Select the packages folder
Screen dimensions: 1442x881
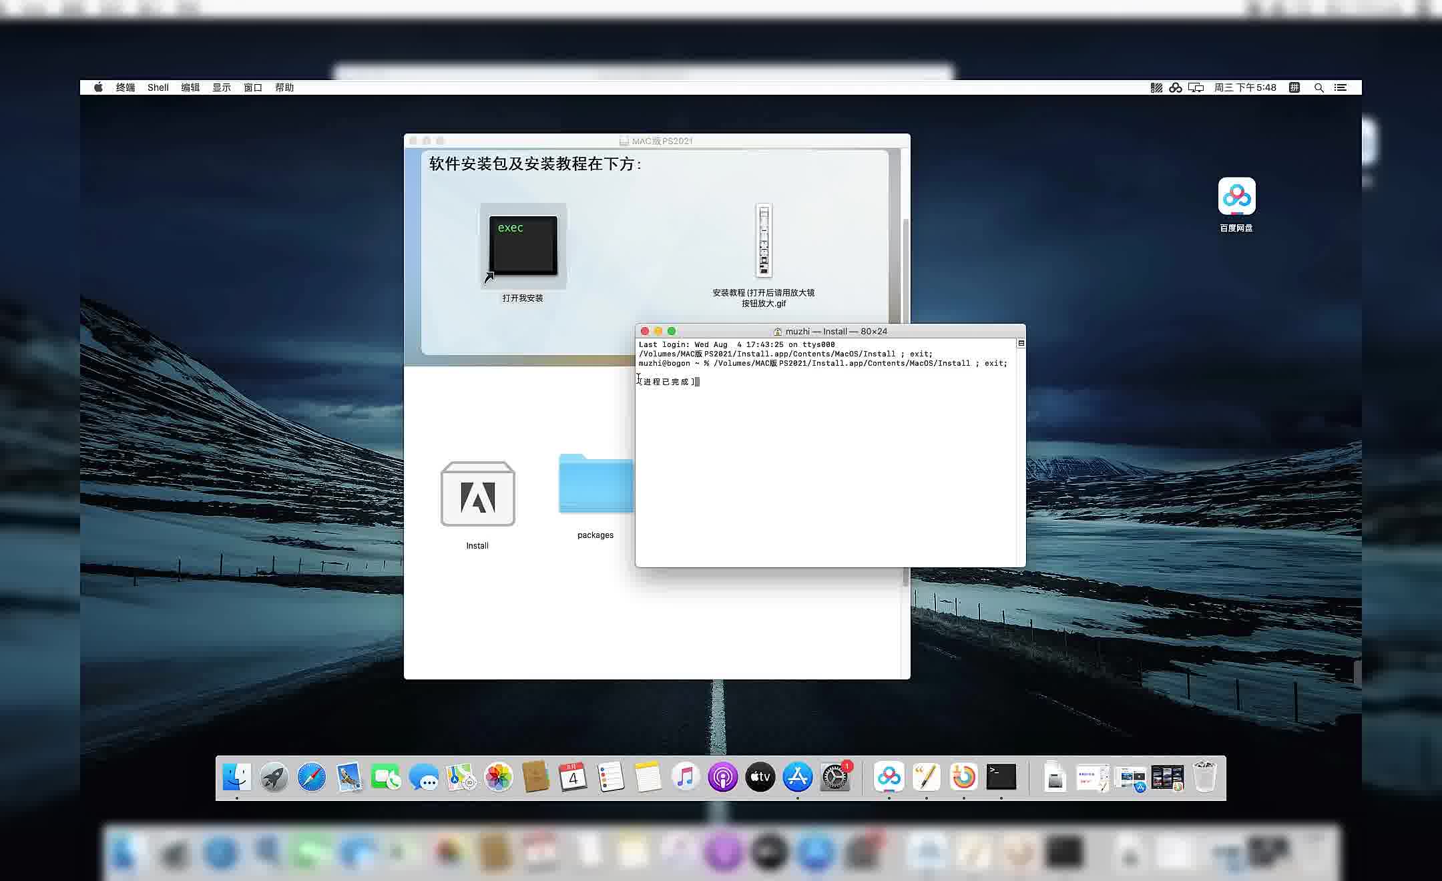595,483
